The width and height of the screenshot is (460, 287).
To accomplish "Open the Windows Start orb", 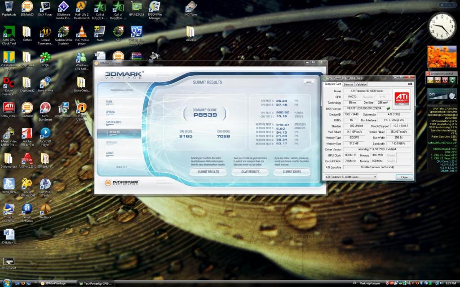I will [6, 283].
